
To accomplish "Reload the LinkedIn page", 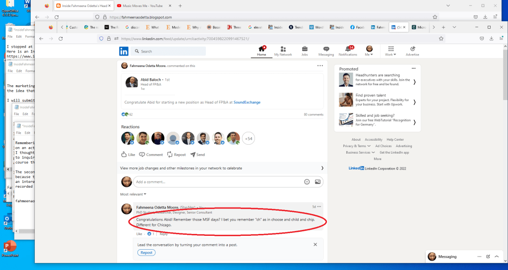I will [x=61, y=39].
